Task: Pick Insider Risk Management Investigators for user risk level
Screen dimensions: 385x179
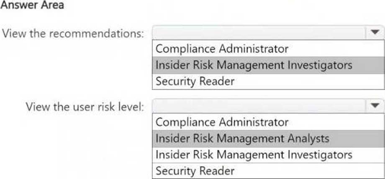Action: (x=254, y=155)
